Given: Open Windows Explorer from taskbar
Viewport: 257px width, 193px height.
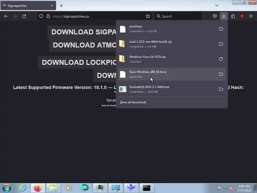Looking at the screenshot, I should click(x=53, y=188).
